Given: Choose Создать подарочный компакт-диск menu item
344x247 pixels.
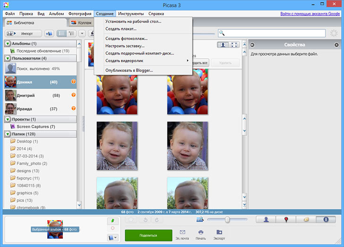Looking at the screenshot, I should 143,53.
